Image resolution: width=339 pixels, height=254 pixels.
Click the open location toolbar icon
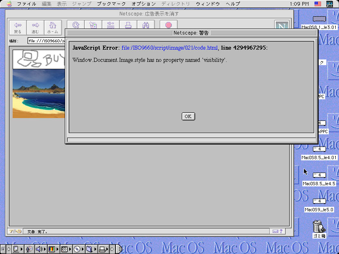pyautogui.click(x=111, y=25)
